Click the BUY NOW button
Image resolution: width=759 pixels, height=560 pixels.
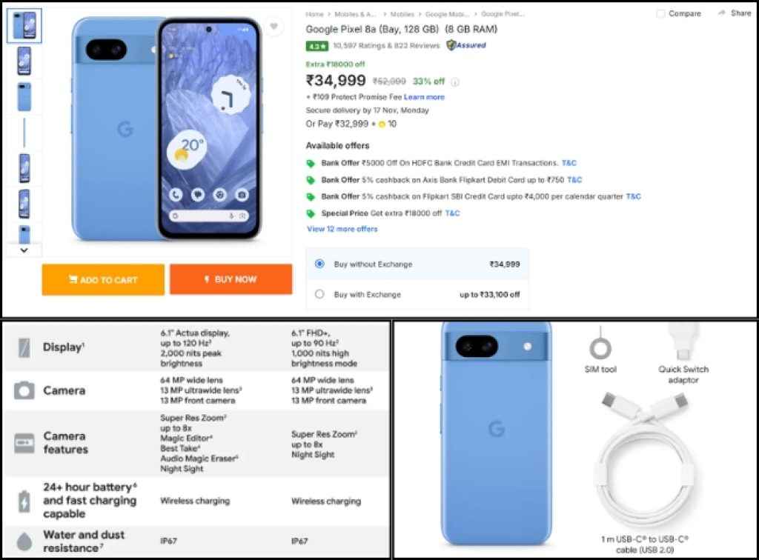[231, 279]
